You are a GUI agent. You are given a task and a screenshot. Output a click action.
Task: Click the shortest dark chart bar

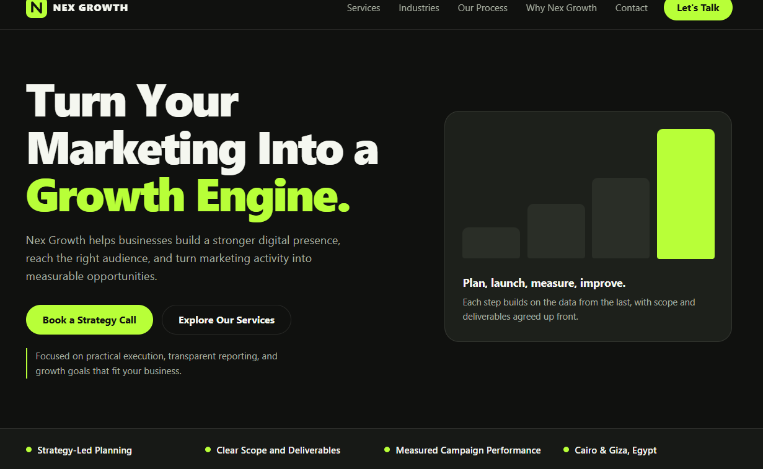point(491,243)
